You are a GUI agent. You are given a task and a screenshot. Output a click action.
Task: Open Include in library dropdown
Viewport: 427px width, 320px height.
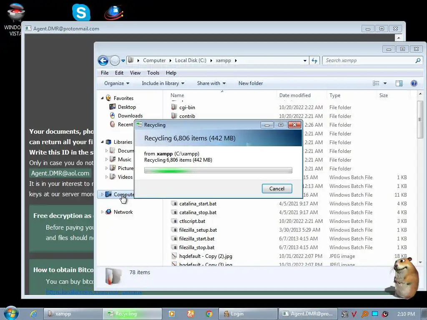pos(163,83)
